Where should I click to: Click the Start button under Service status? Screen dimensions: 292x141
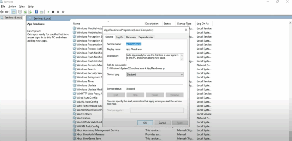116,95
